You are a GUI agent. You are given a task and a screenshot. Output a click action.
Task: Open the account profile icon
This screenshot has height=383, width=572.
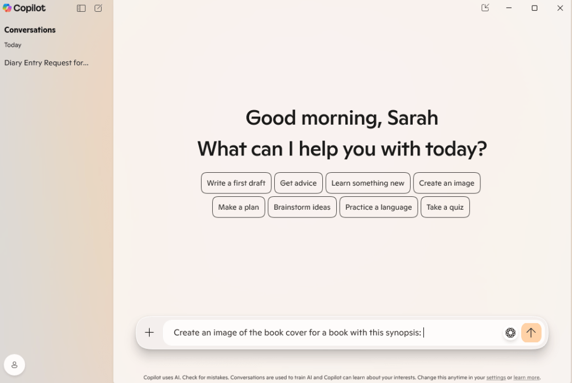click(x=15, y=365)
